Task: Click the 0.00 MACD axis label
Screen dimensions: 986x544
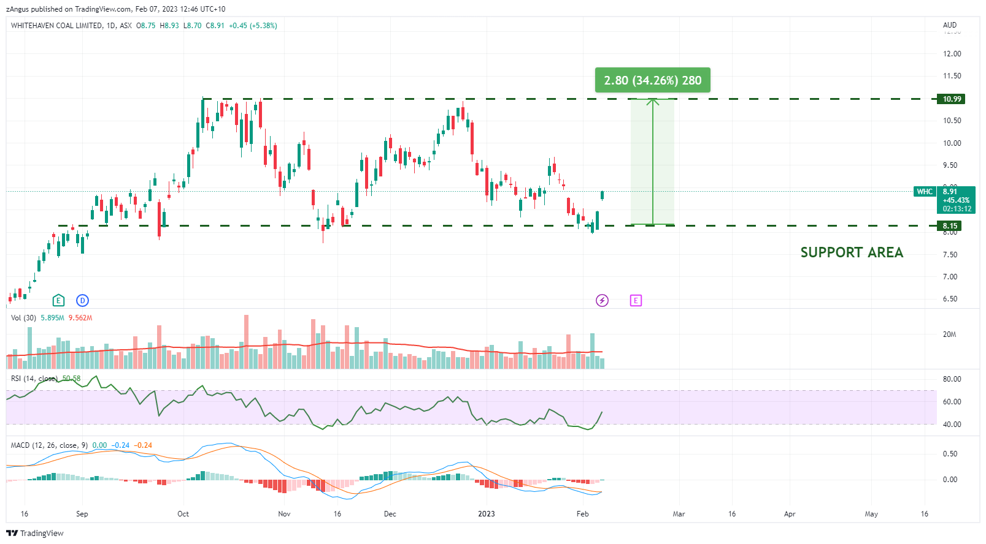Action: pos(950,480)
